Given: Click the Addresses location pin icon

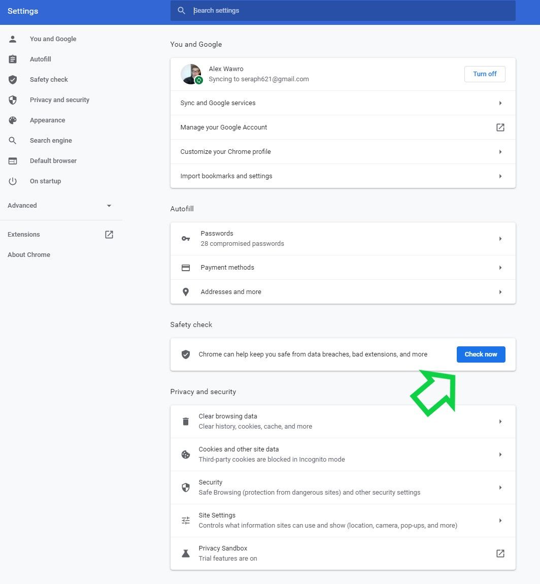Looking at the screenshot, I should point(185,291).
